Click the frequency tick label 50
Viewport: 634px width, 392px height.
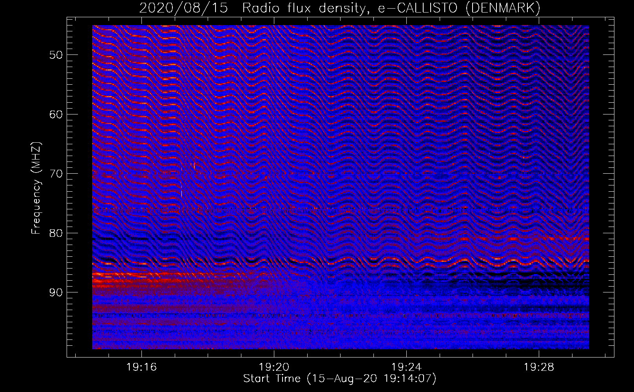pos(56,55)
